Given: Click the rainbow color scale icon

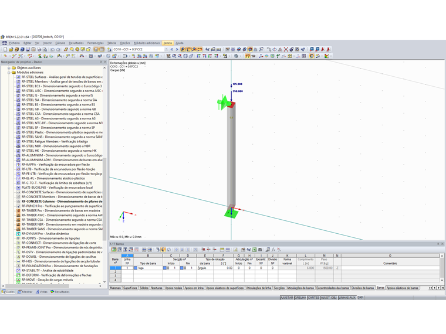Looking at the screenshot, I should (326, 56).
